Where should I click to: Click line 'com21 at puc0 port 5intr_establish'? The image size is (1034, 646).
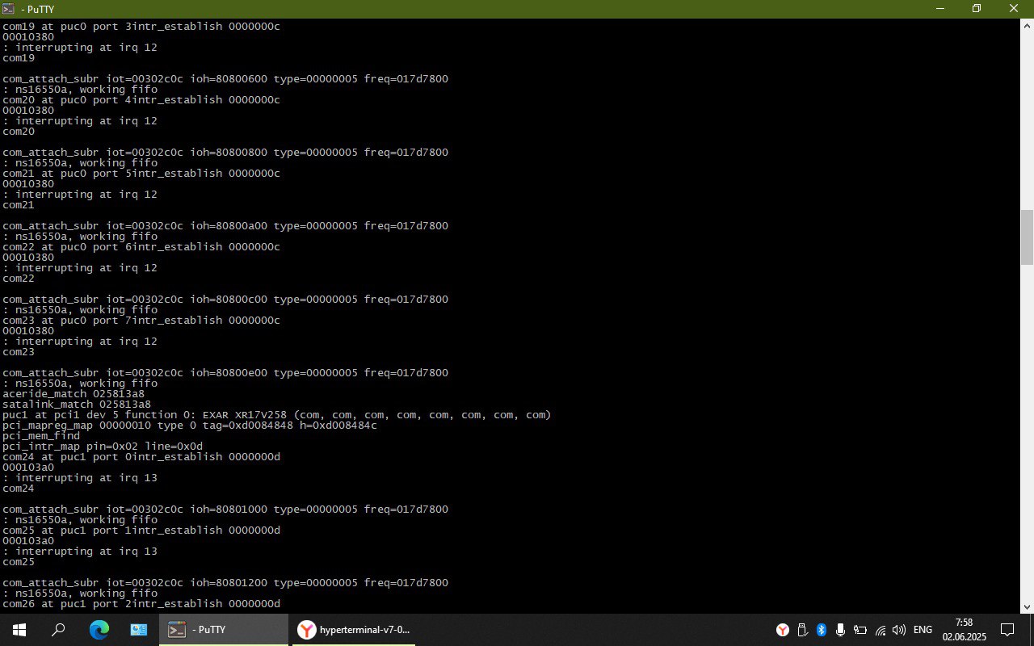pyautogui.click(x=141, y=174)
